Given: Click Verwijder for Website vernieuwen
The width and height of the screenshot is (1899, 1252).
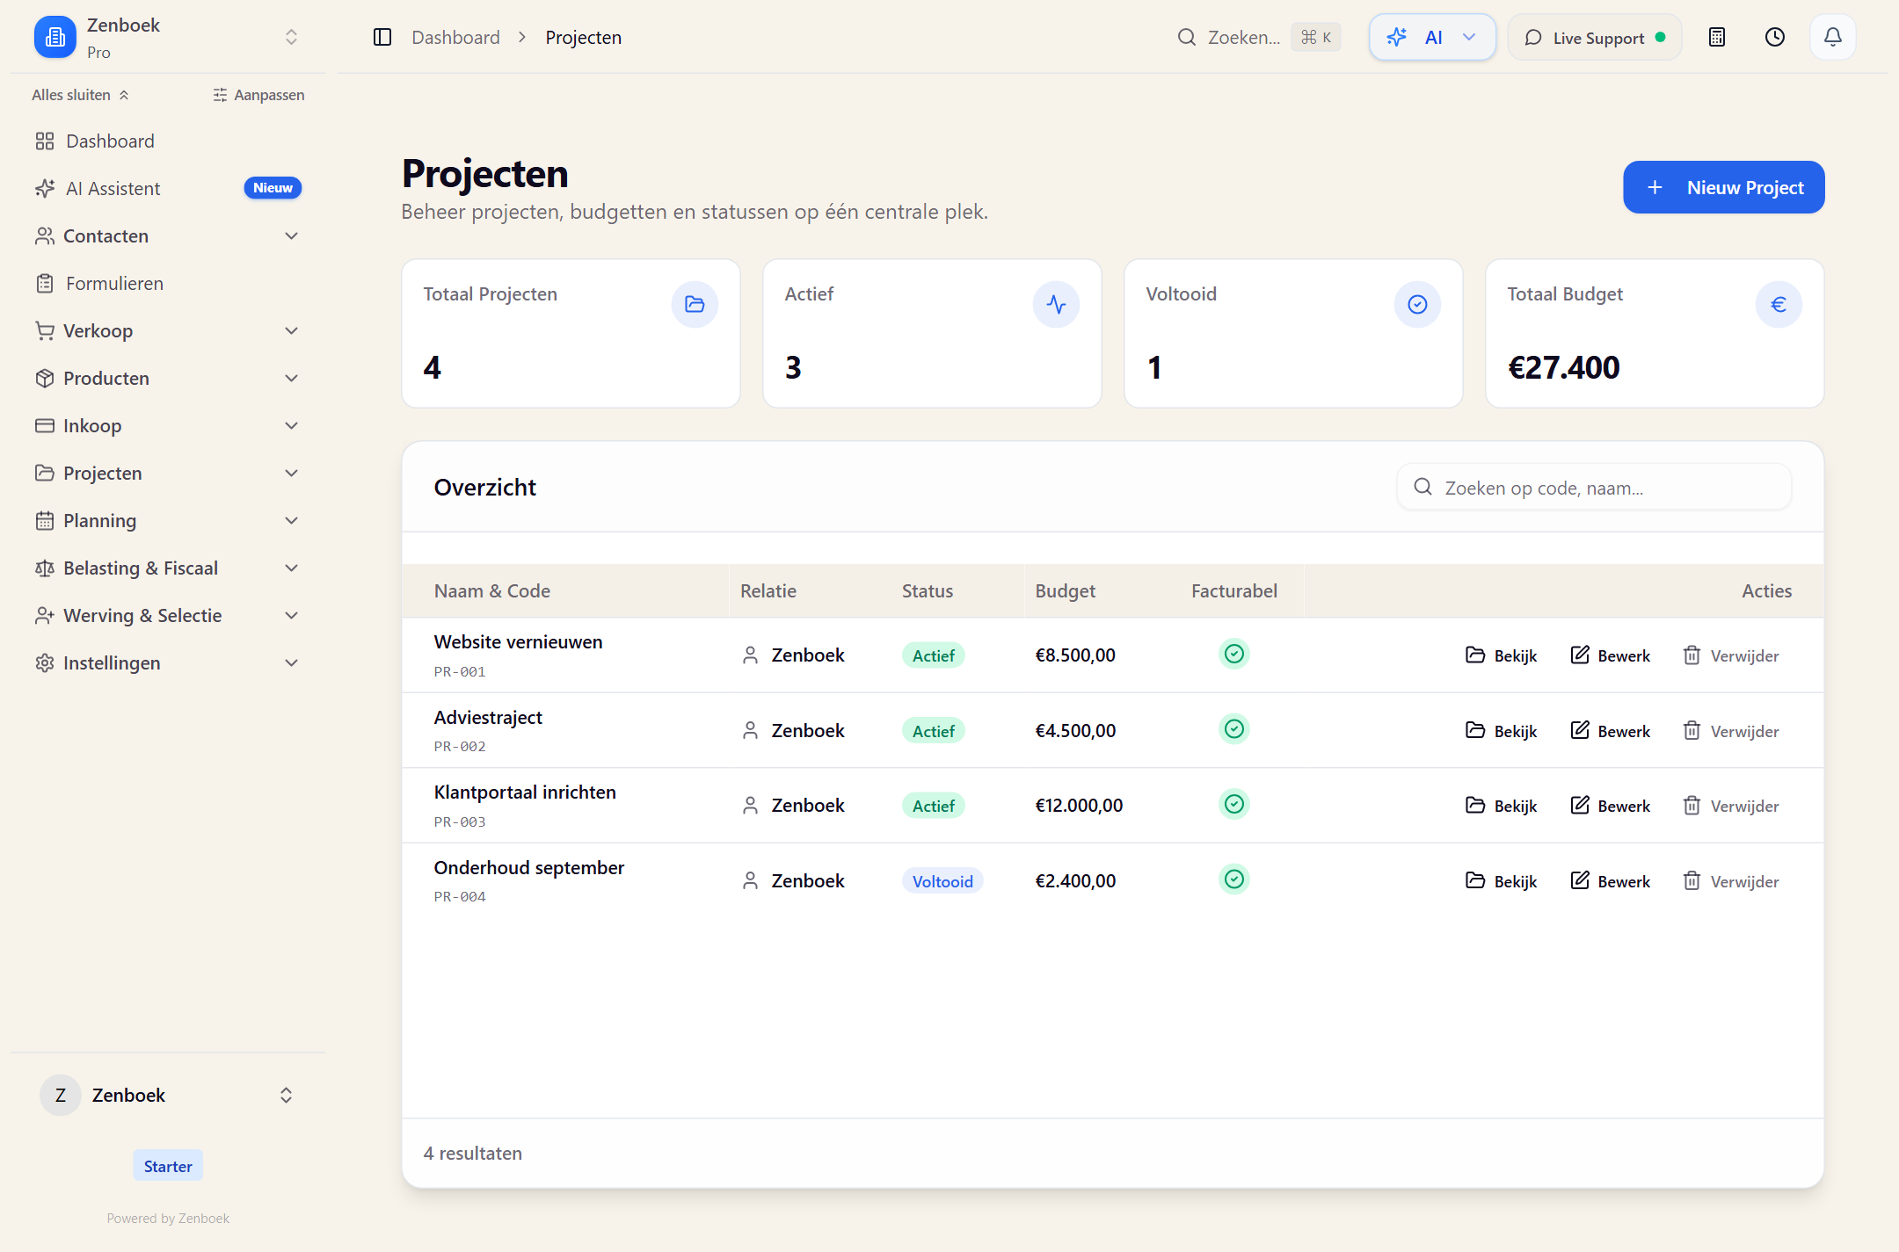Looking at the screenshot, I should (x=1731, y=655).
